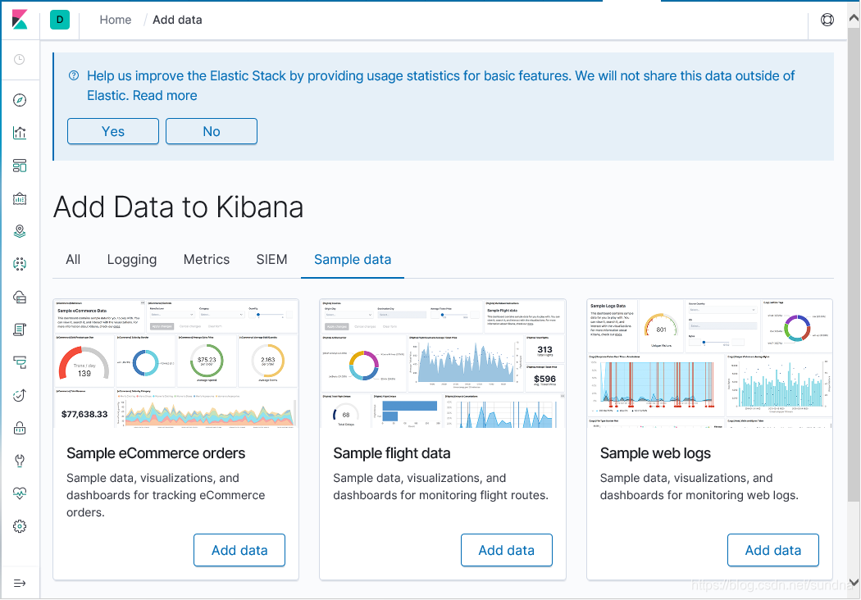Viewport: 861px width, 600px height.
Task: Open Machine Learning icon in sidebar
Action: click(20, 264)
